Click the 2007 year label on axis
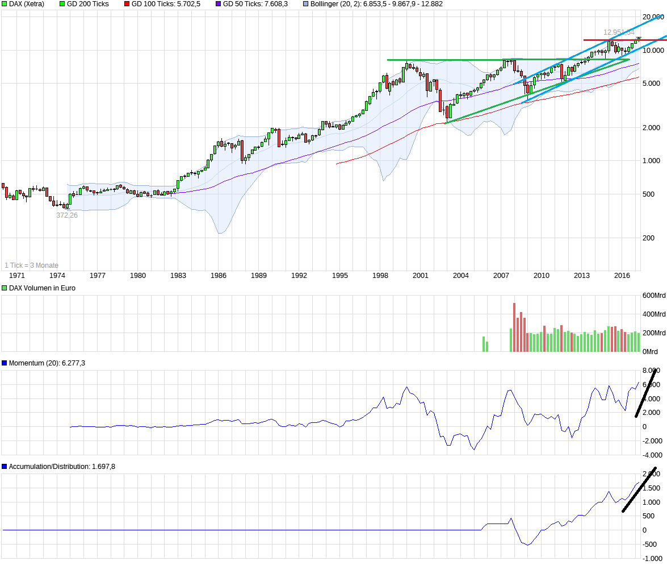The width and height of the screenshot is (667, 565). pyautogui.click(x=501, y=275)
